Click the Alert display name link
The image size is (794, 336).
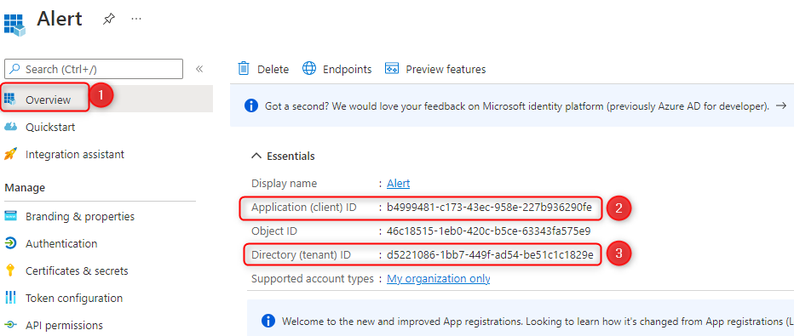tap(399, 184)
